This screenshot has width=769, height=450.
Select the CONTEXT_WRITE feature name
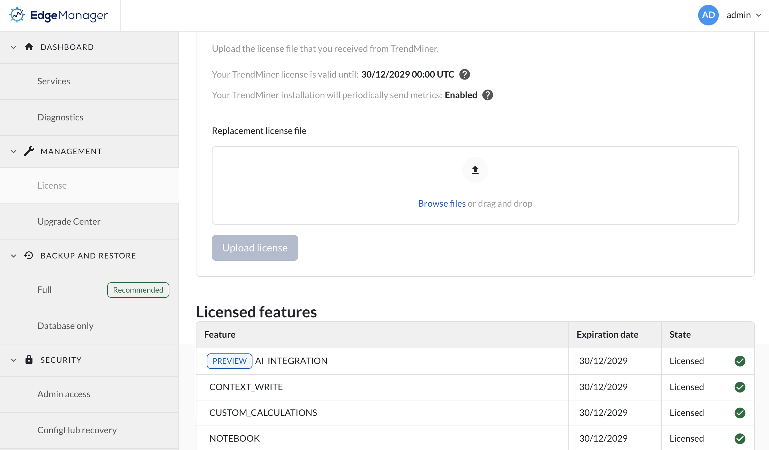point(246,387)
